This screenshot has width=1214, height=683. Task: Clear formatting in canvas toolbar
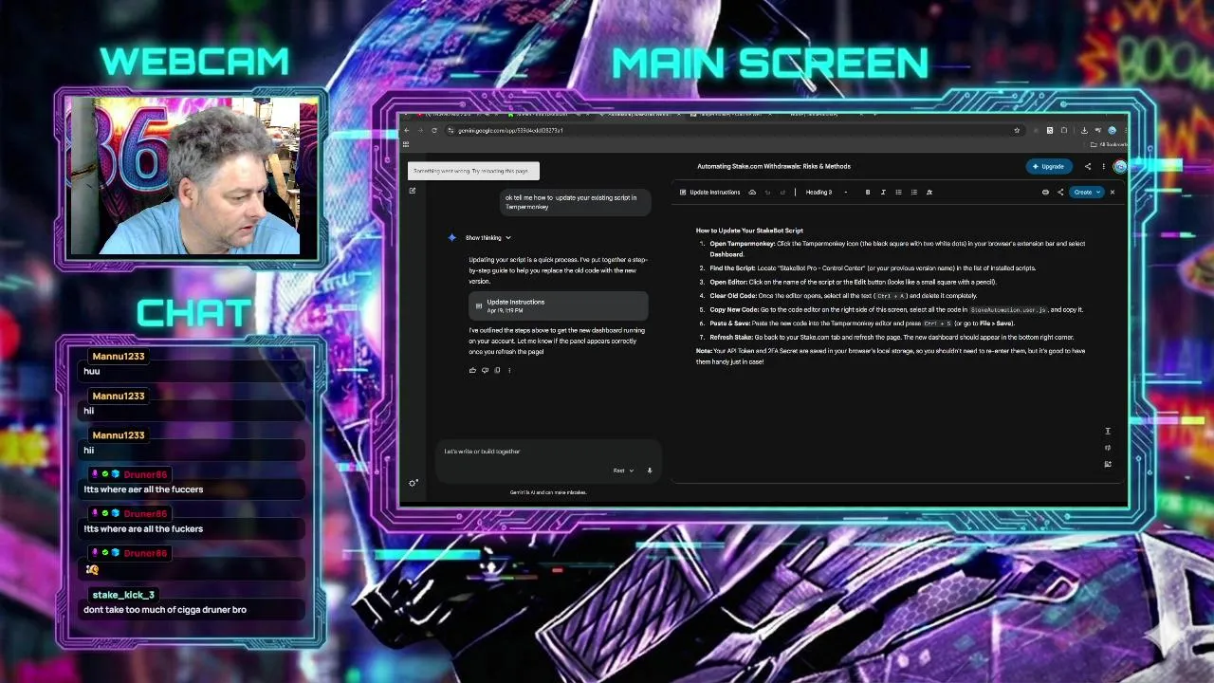929,193
